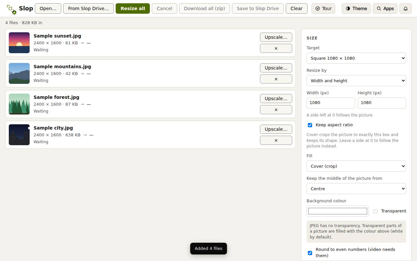417x261 pixels.
Task: Start the Resize all action
Action: pyautogui.click(x=133, y=8)
